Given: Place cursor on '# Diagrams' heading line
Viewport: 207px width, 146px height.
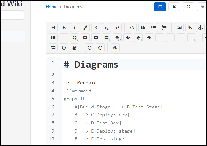Looking at the screenshot, I should pos(91,65).
